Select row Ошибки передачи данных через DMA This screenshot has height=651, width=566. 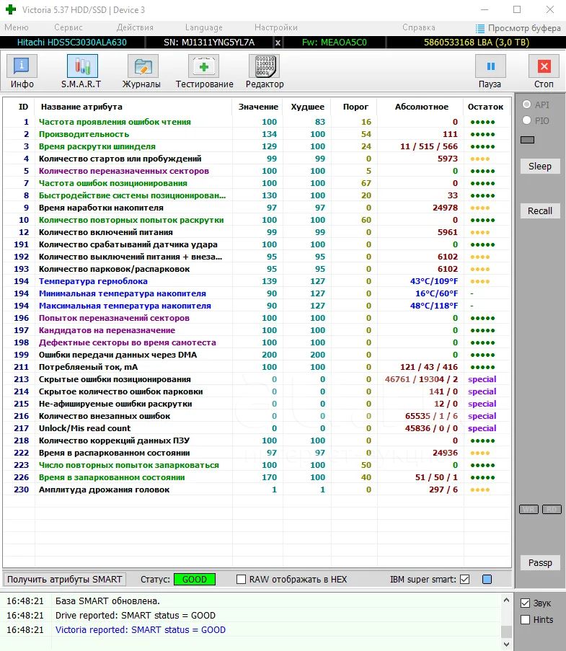coord(257,355)
